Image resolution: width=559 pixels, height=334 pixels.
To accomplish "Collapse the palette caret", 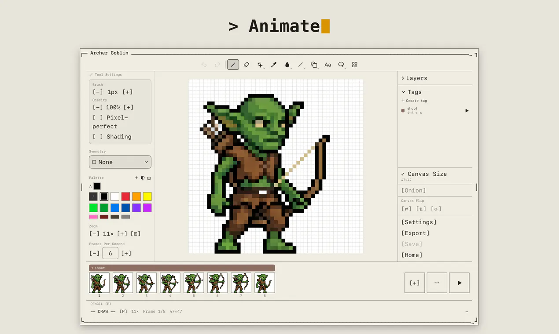I will click(x=90, y=186).
